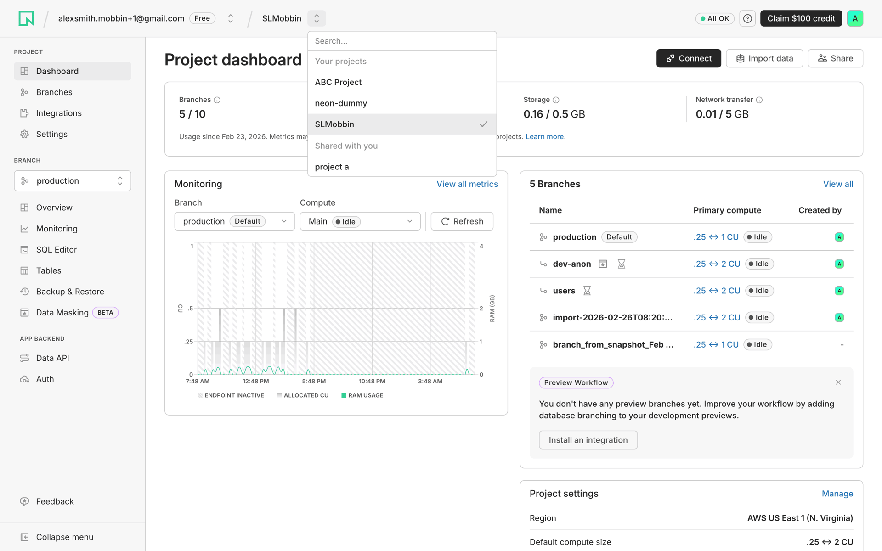Open the import-2026-02-26T08:20 branch
882x551 pixels.
click(613, 317)
